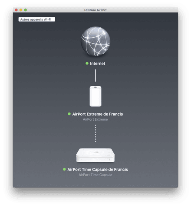Minimize the window with the yellow button
Screen dimensions: 191x206
21,10
